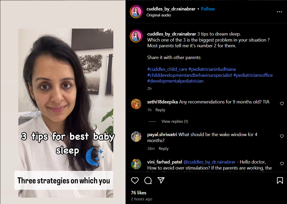Viewport: 287px width, 204px height.
Task: Open sethi18deepika's profile avatar
Action: pyautogui.click(x=136, y=104)
